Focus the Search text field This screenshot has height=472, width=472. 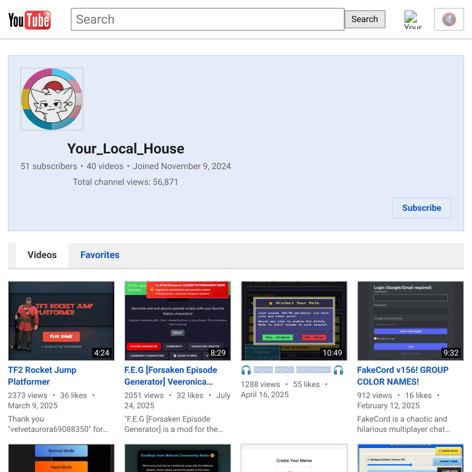point(207,19)
